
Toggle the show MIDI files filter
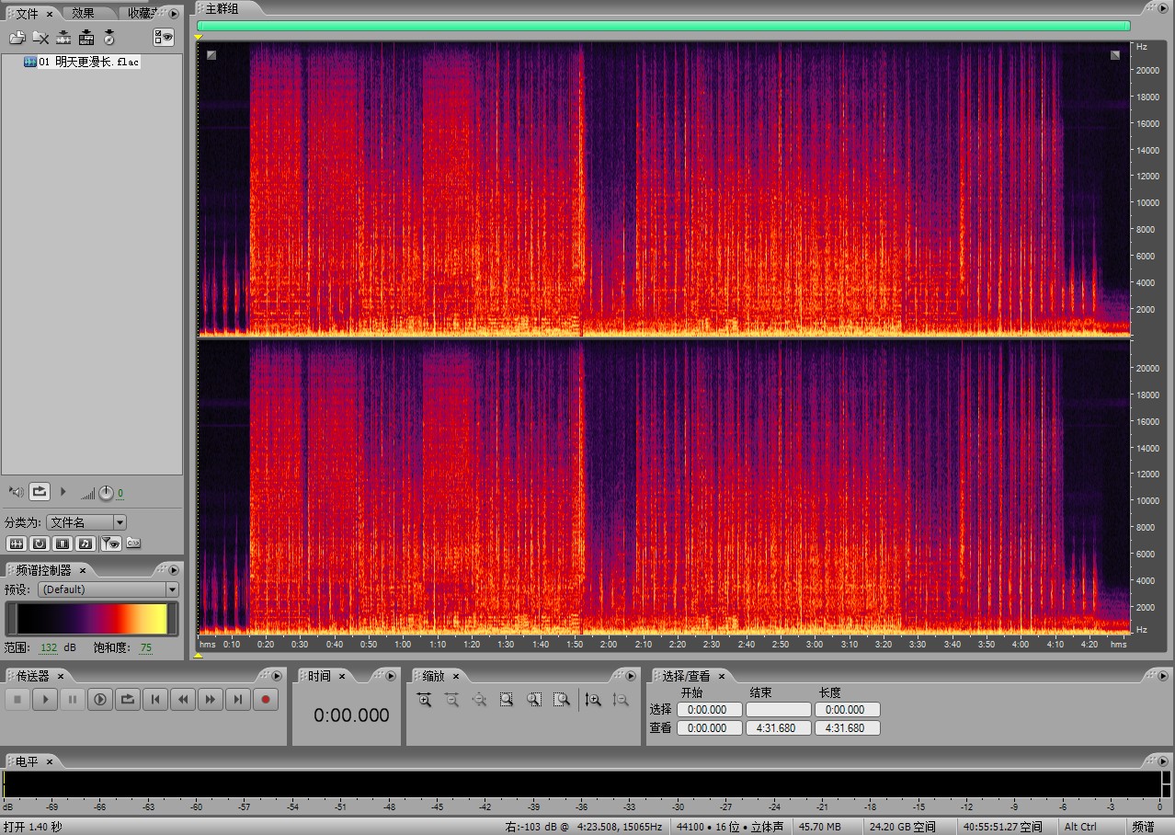click(x=85, y=543)
